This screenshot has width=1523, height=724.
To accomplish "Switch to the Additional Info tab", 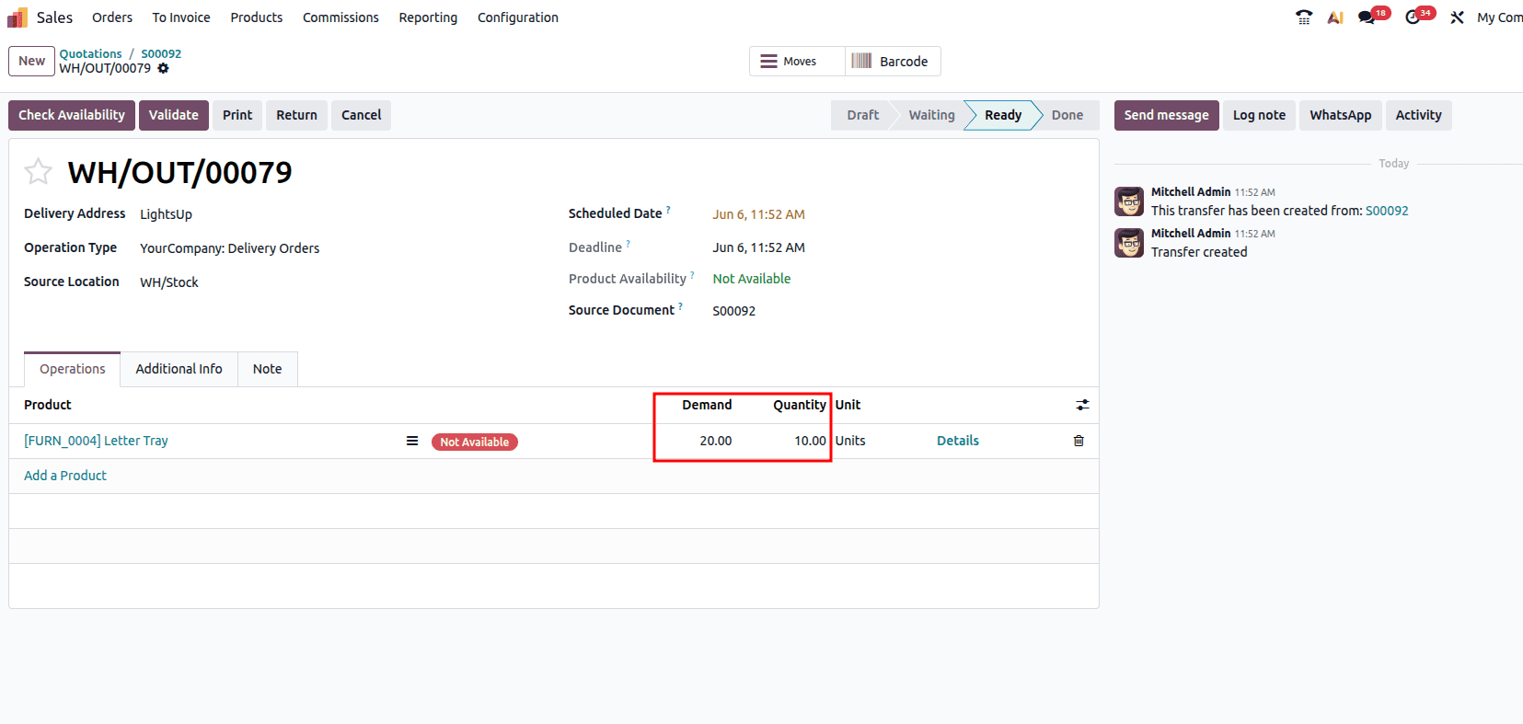I will coord(179,369).
